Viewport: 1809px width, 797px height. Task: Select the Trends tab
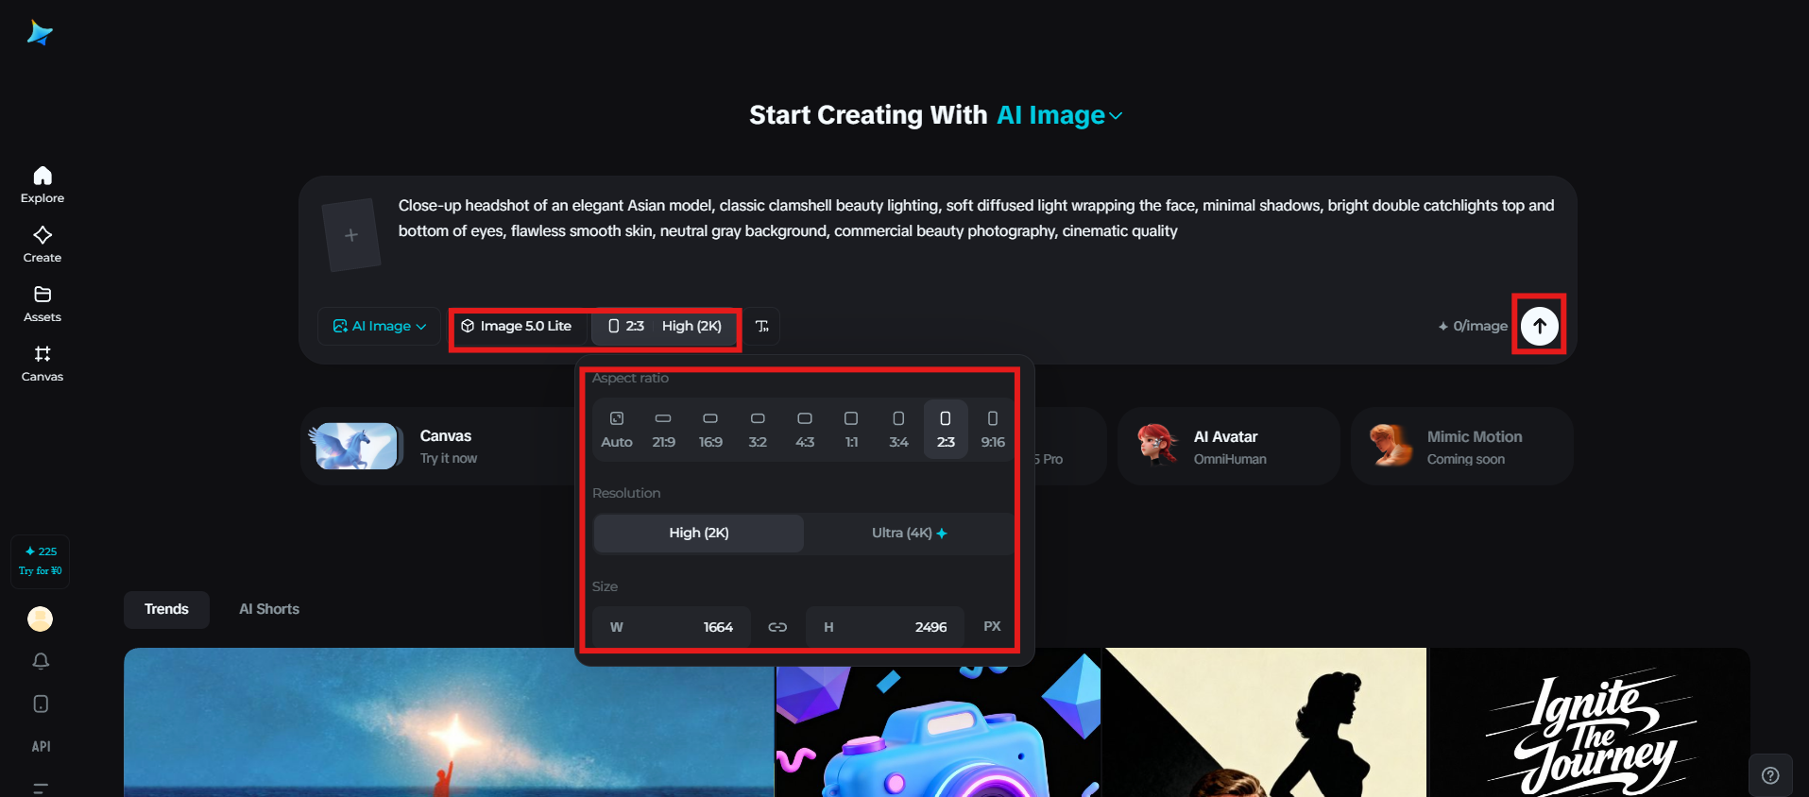point(166,609)
